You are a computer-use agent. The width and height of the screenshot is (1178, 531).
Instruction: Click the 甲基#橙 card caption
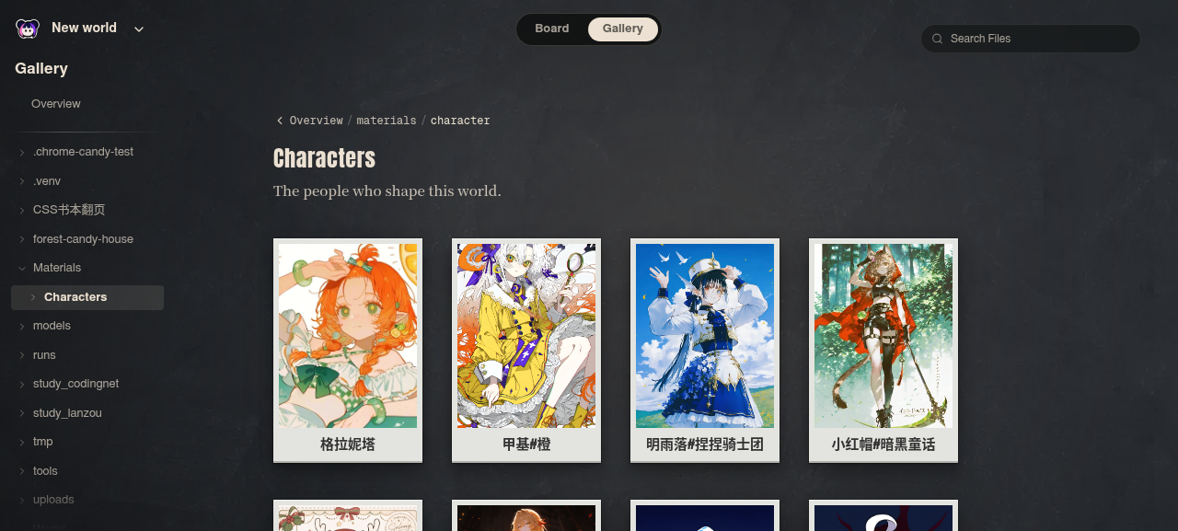pos(526,444)
